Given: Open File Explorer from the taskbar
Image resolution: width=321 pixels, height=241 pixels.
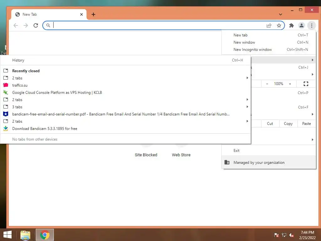Looking at the screenshot, I should [x=25, y=235].
